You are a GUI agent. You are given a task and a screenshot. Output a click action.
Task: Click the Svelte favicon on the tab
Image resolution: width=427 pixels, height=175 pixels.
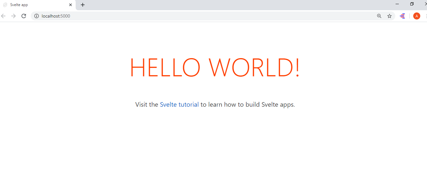click(x=5, y=5)
